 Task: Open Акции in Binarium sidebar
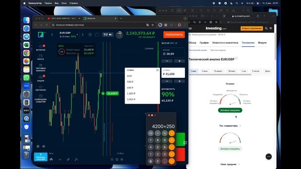coord(41,78)
